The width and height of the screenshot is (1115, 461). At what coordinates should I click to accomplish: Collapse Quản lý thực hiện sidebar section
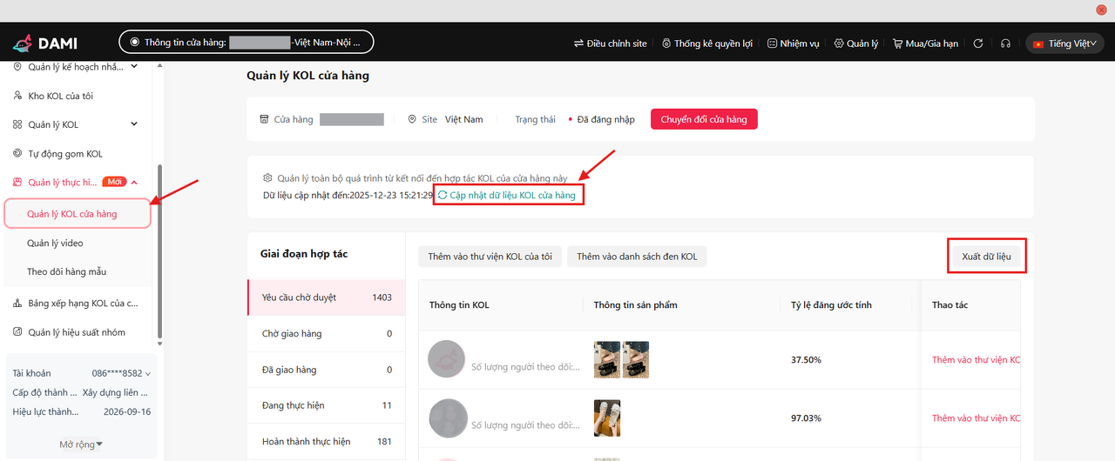(x=134, y=182)
